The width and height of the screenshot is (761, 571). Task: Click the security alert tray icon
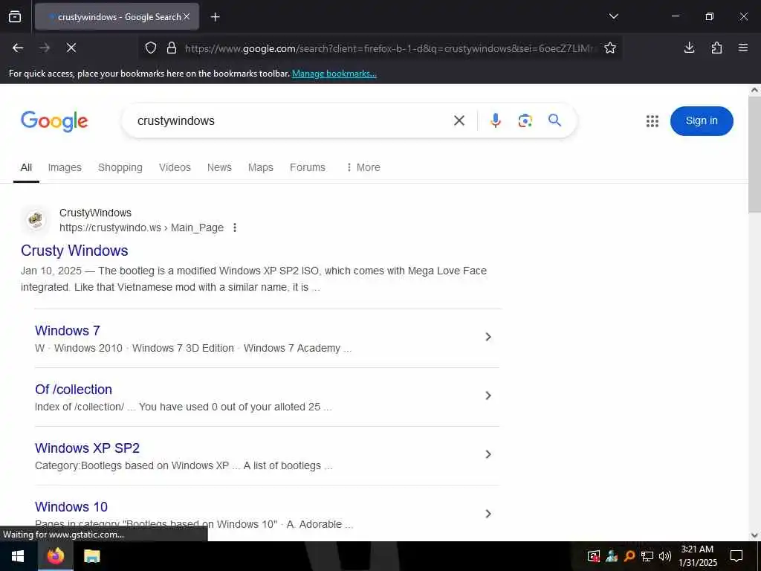pos(594,556)
